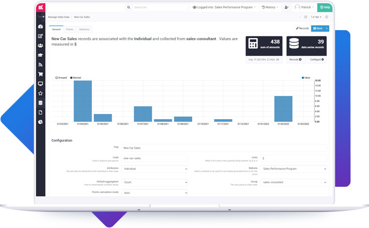Switch to the Statistics tab
The image size is (369, 228).
coord(84,29)
